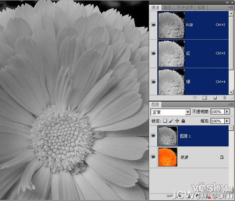Toggle visibility of 红 channel
Screen dimensions: 235x201
point(153,53)
